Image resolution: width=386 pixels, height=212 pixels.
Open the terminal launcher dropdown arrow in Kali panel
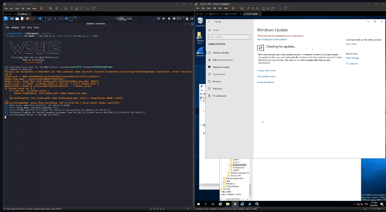click(x=35, y=18)
